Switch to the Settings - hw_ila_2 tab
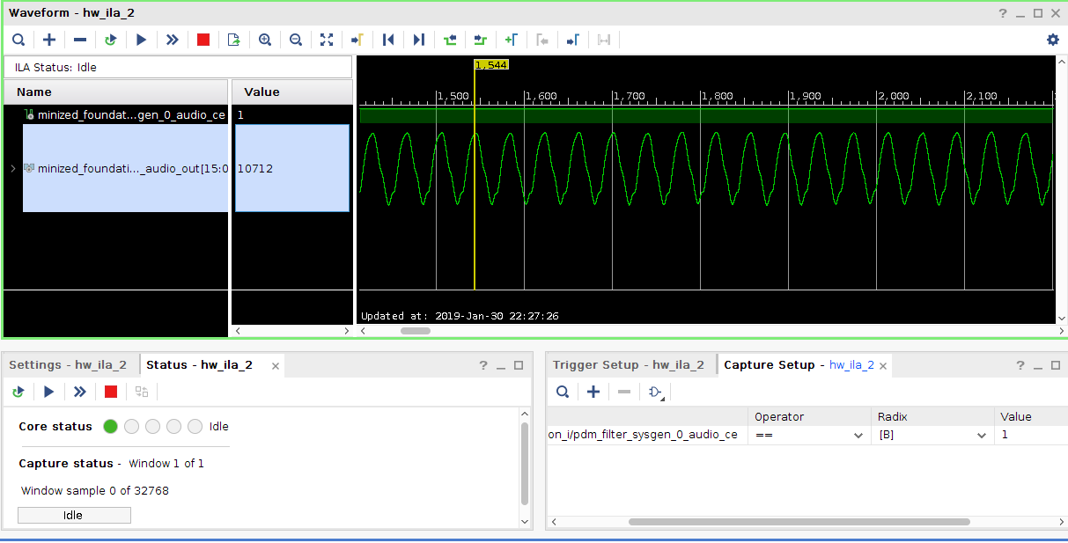Viewport: 1068px width, 543px height. click(x=68, y=365)
